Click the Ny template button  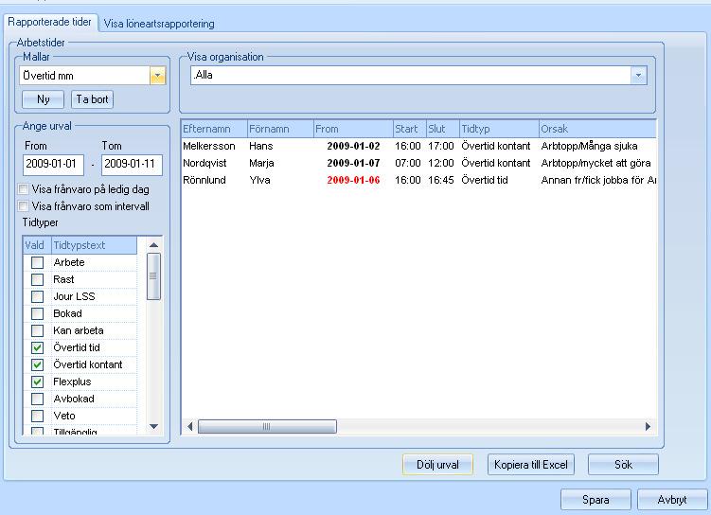[x=44, y=99]
